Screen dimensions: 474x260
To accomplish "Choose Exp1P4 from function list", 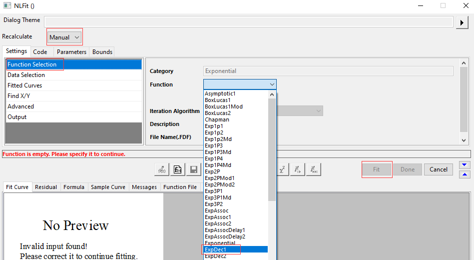I will [x=236, y=159].
